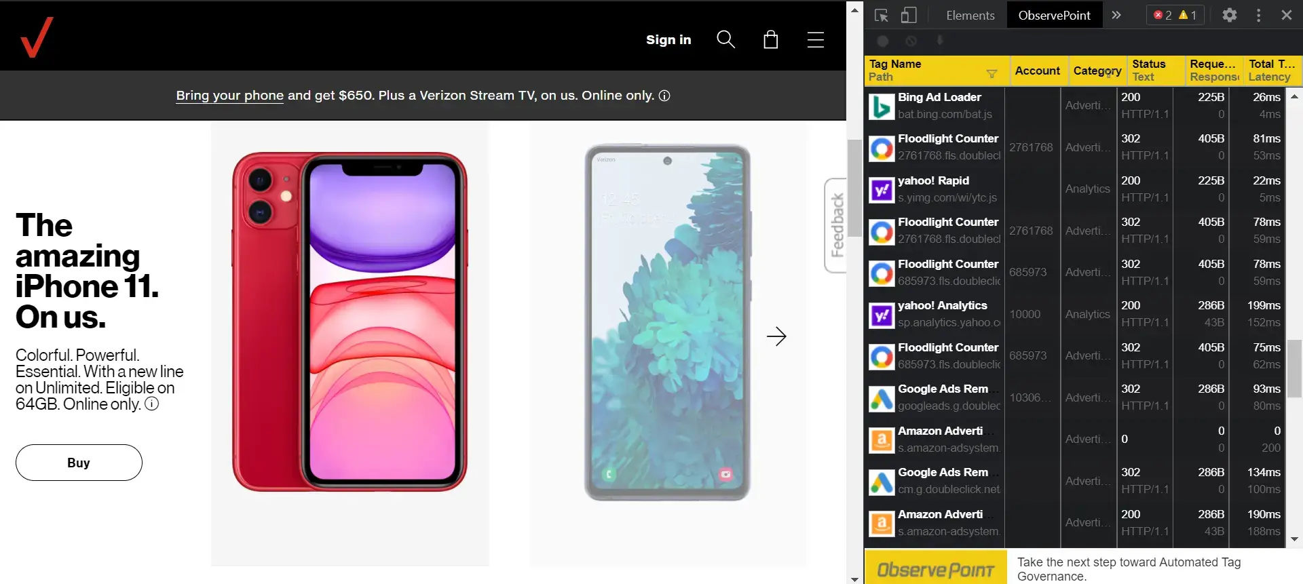Follow the 'Bring your phone' link
The width and height of the screenshot is (1303, 584).
pyautogui.click(x=229, y=96)
